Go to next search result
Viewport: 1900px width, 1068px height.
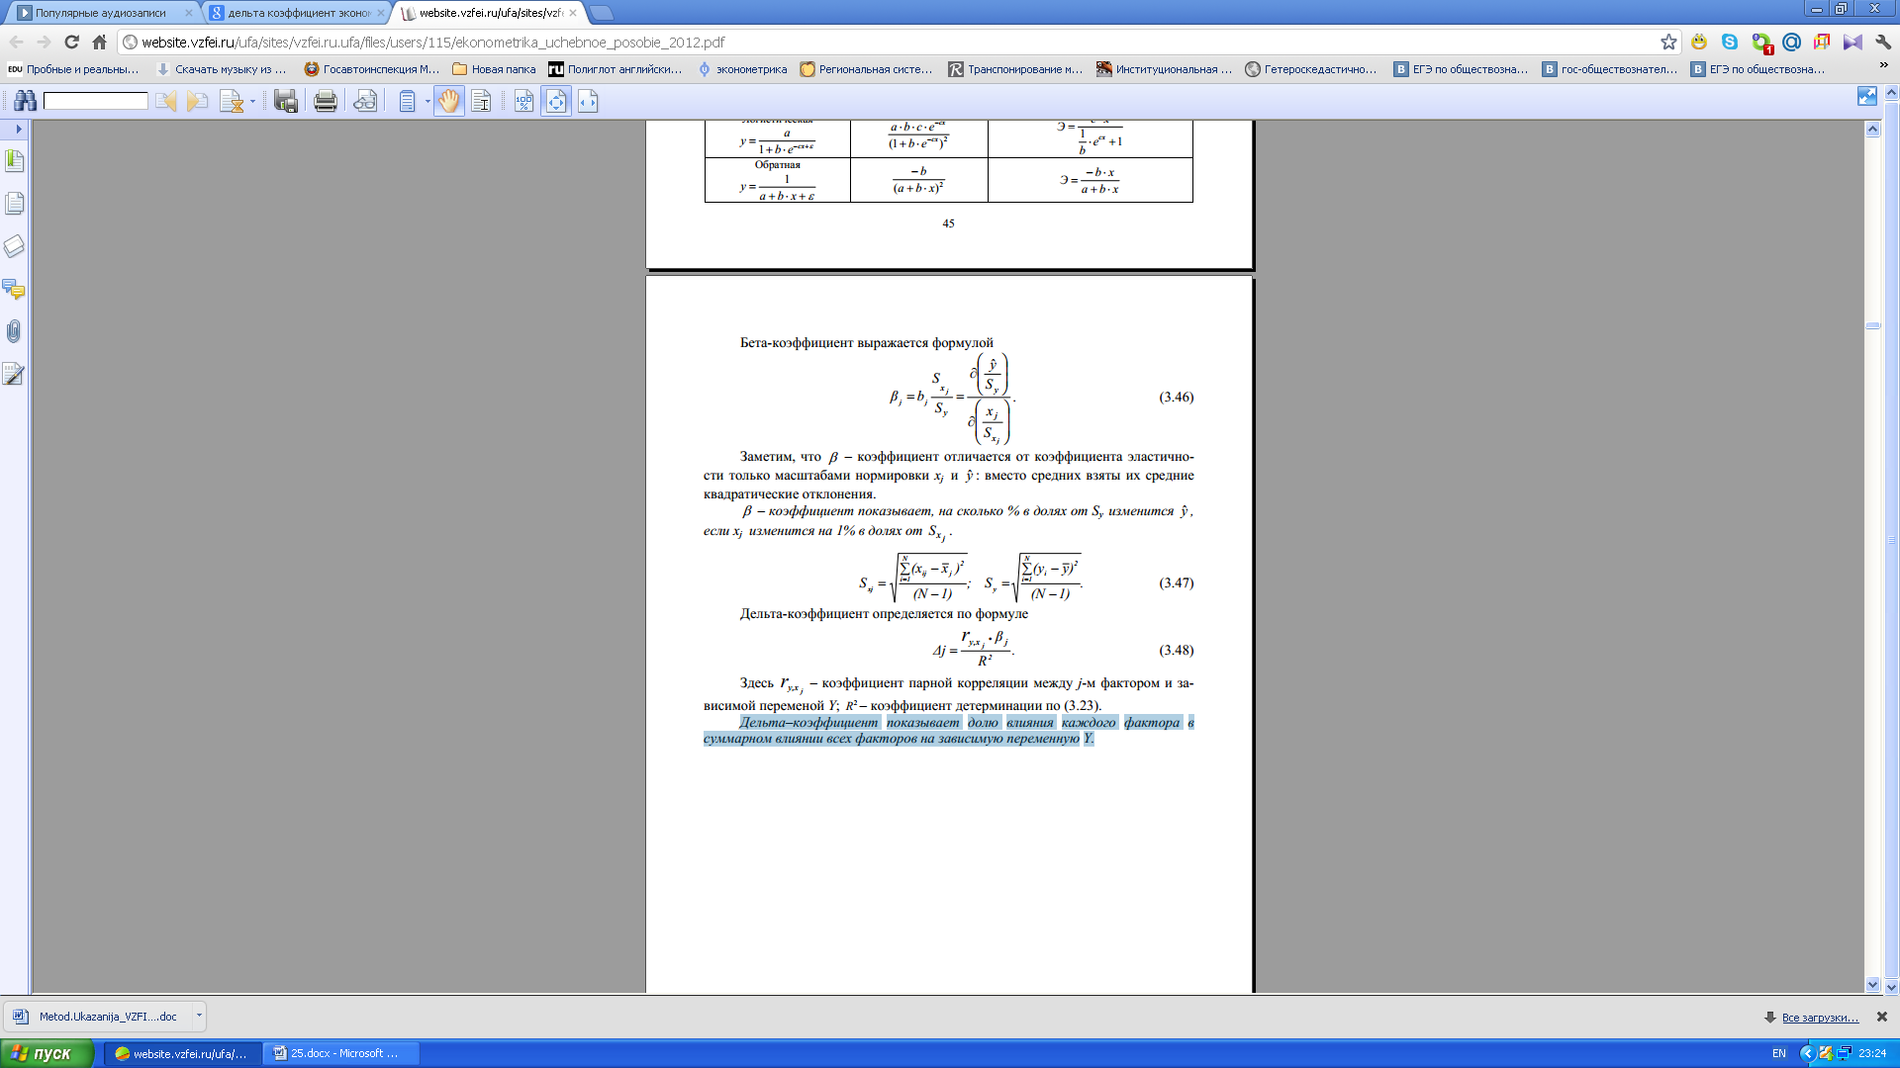click(x=198, y=101)
